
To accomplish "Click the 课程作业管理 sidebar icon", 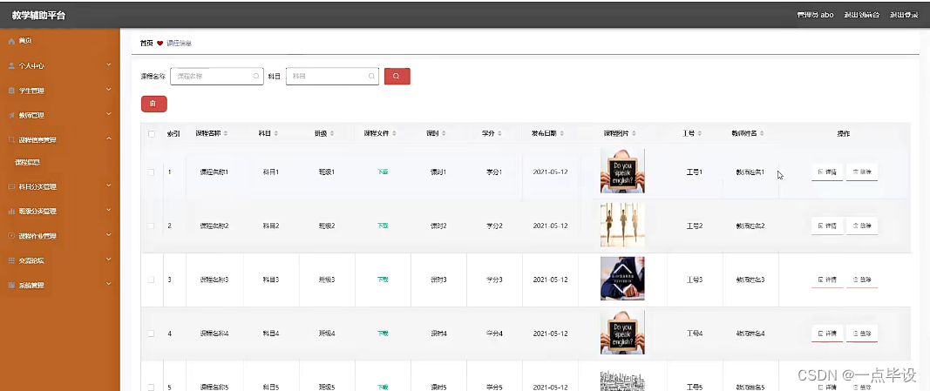I will point(11,236).
